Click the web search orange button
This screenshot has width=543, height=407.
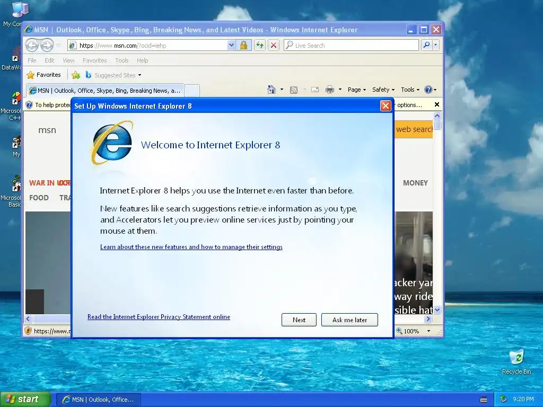click(414, 129)
